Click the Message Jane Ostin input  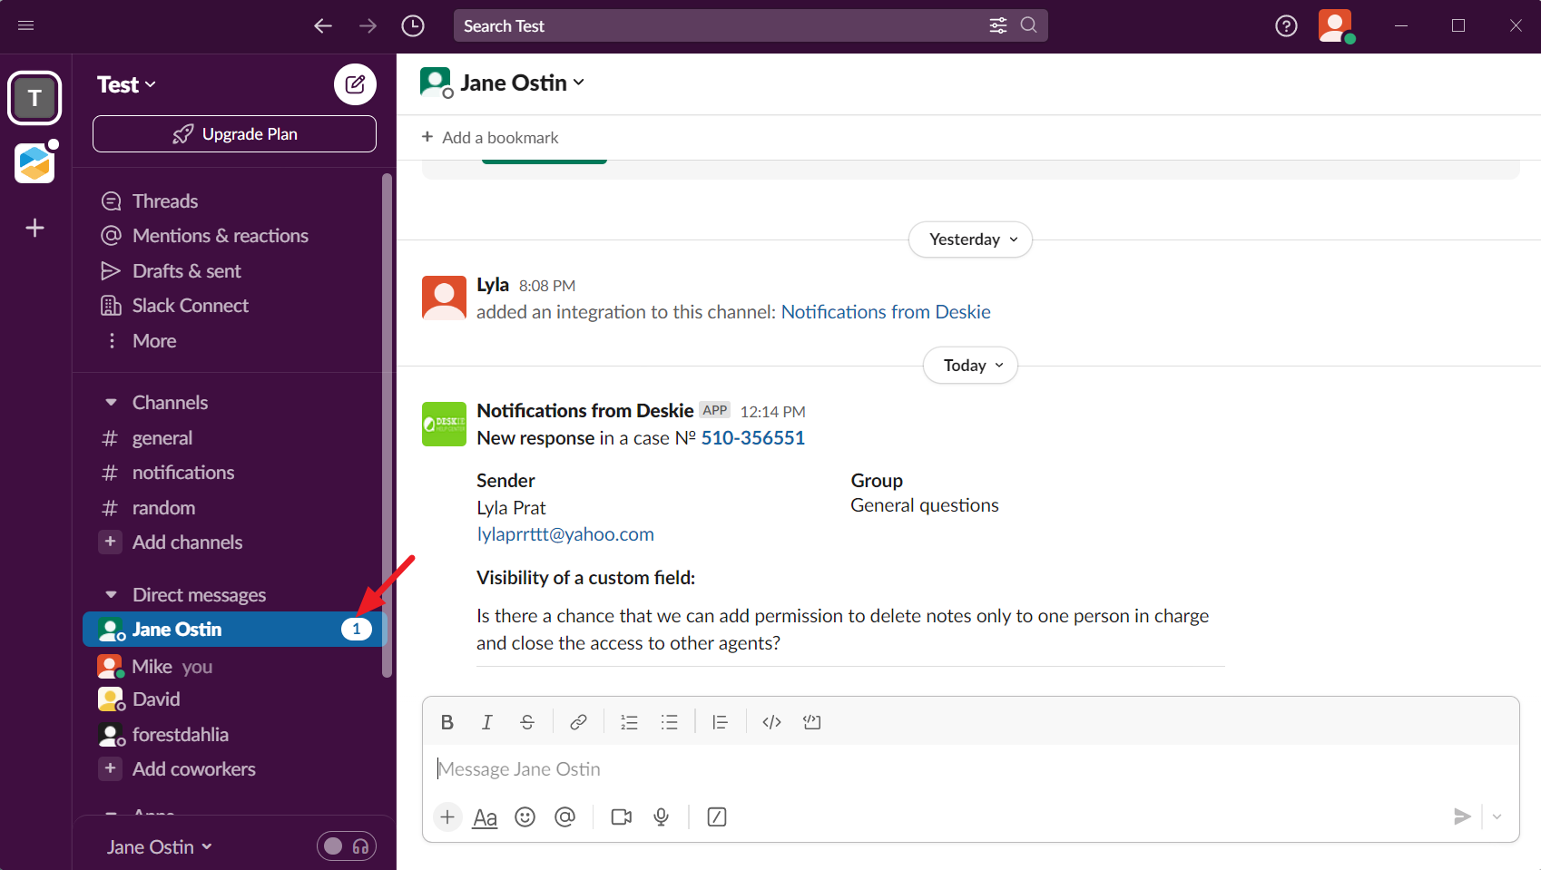(x=970, y=769)
